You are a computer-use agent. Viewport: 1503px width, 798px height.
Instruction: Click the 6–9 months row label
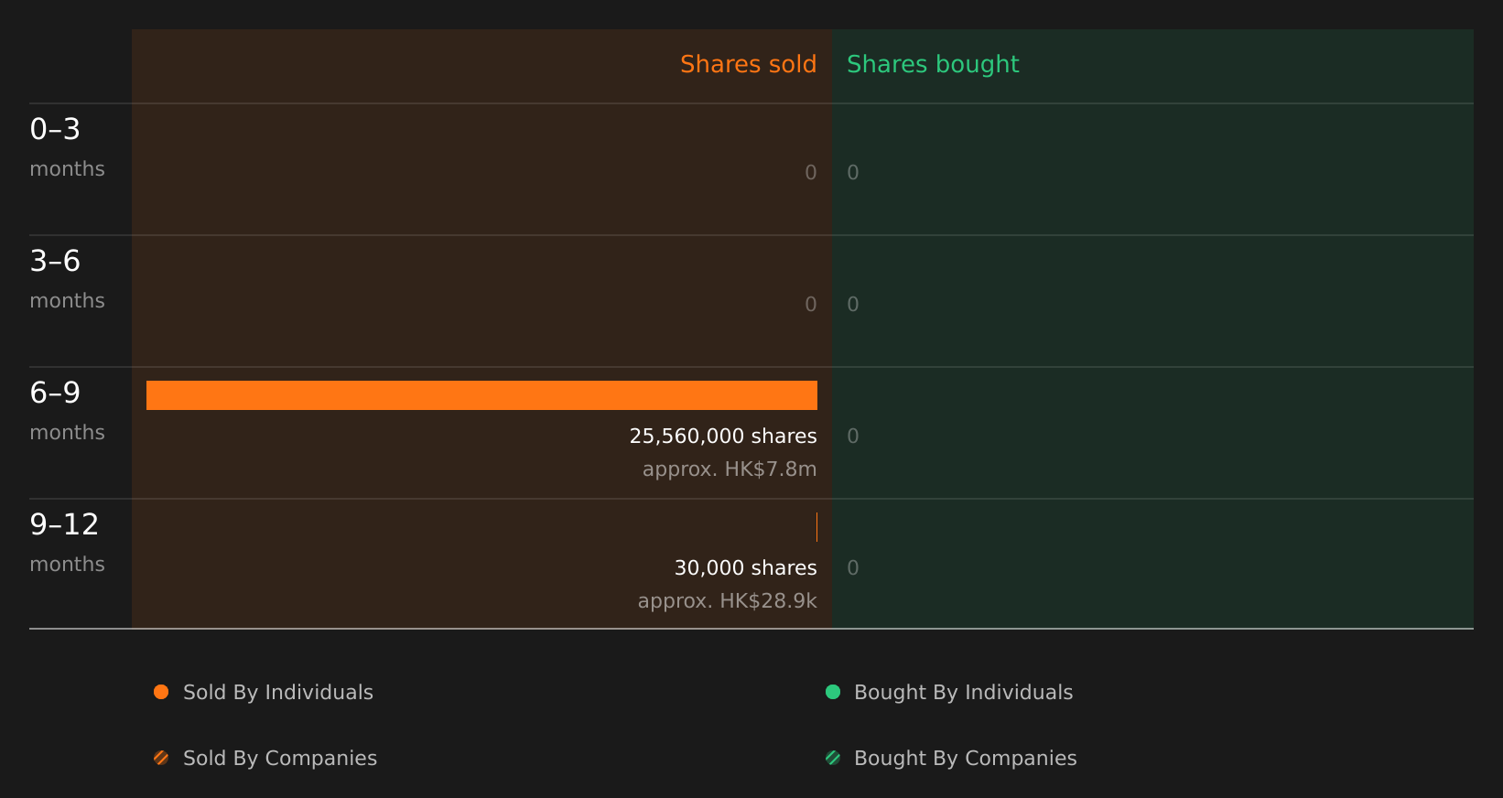[x=67, y=411]
